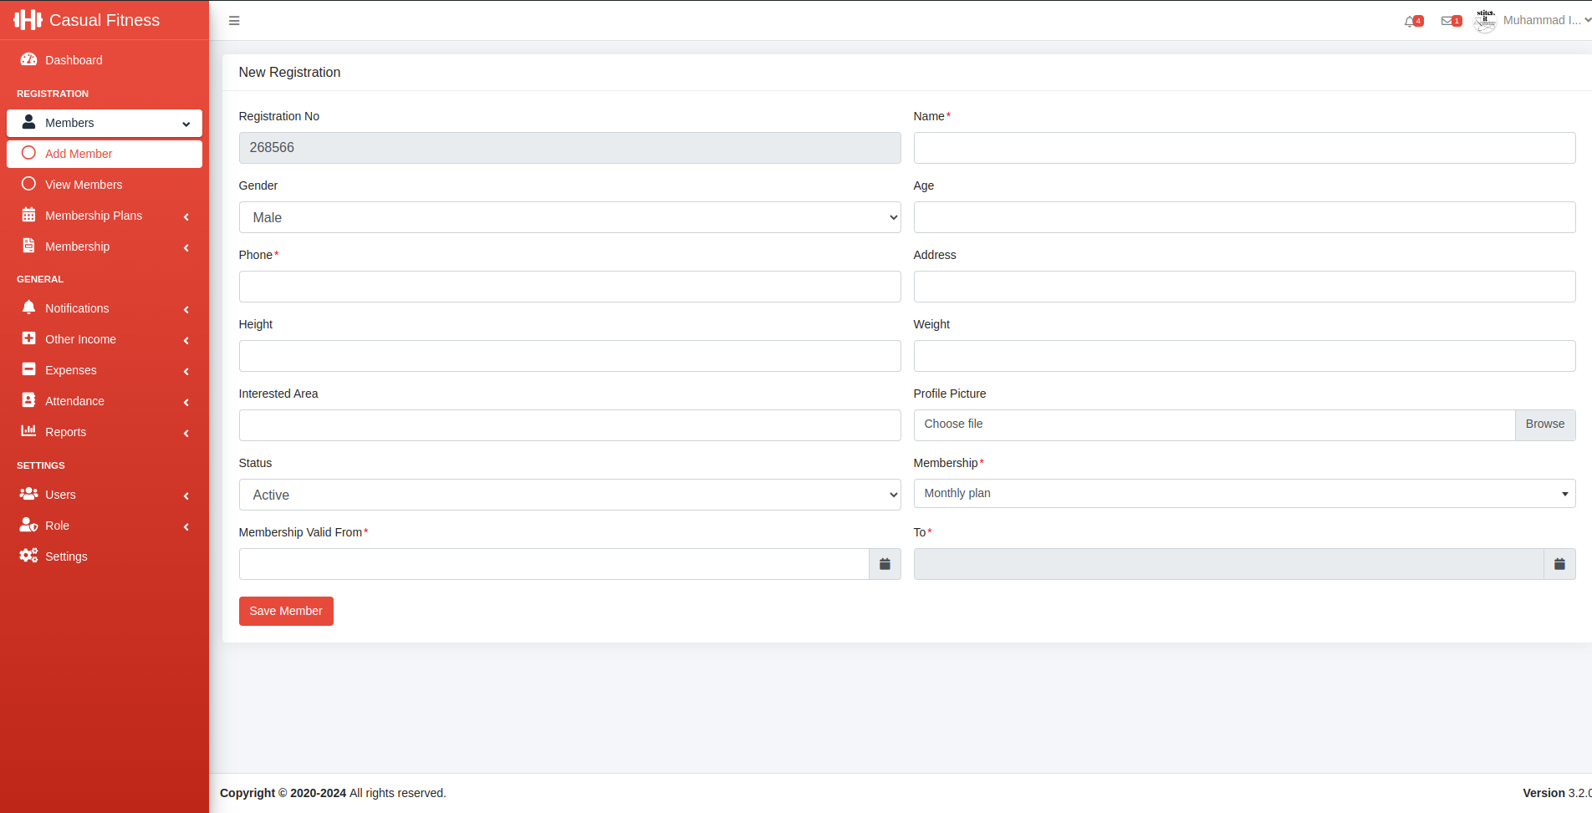Open the Users settings menu

[60, 494]
